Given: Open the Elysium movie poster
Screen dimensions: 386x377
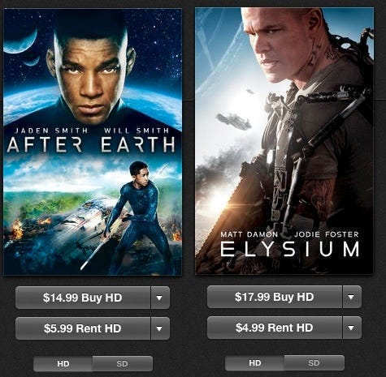Looking at the screenshot, I should coord(284,141).
